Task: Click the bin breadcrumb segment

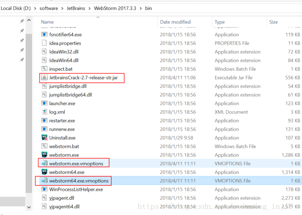Action: [148, 8]
